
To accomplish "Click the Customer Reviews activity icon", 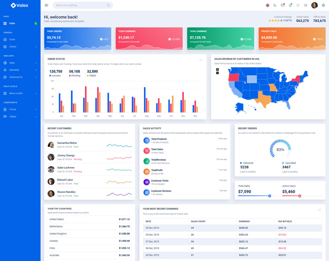I will coord(146,192).
